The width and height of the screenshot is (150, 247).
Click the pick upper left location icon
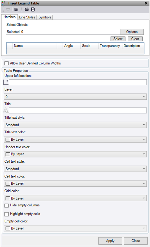click(x=6, y=82)
